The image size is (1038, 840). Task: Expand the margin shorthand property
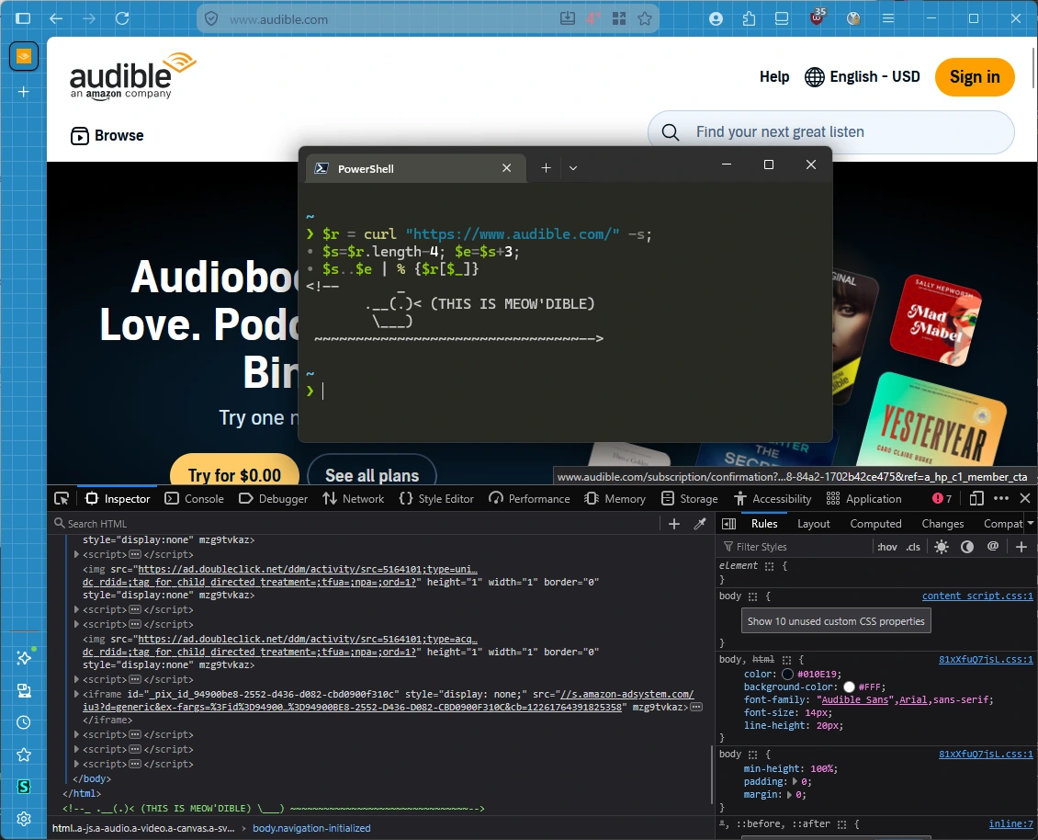coord(789,794)
